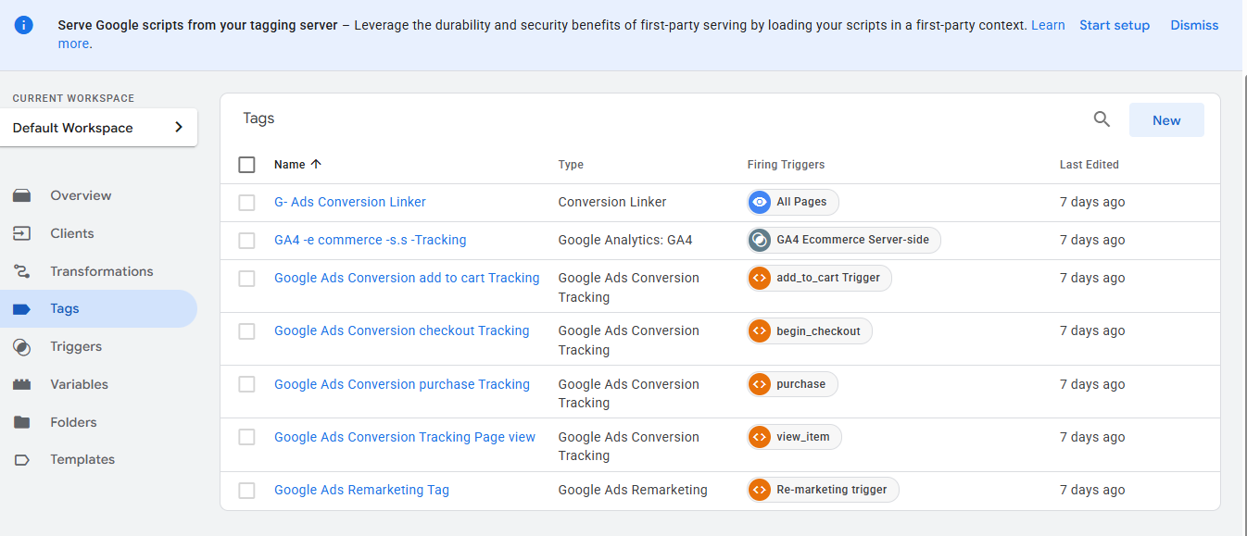Check the G- Ads Conversion Linker row
Image resolution: width=1247 pixels, height=536 pixels.
point(246,203)
